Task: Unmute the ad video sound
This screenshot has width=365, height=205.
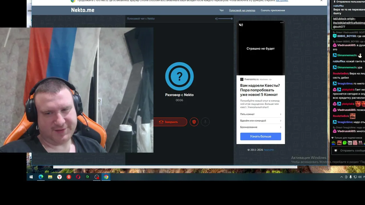Action: 241,25
